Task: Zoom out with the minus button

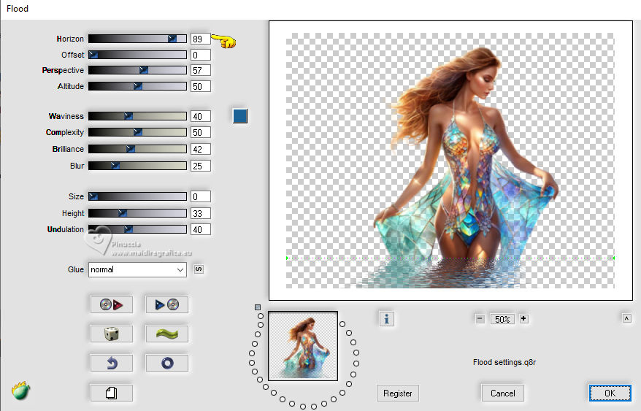Action: point(480,319)
